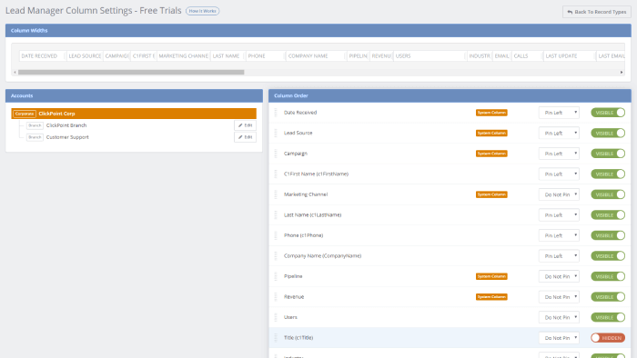Click the LEAD SOURCE width header
637x358 pixels.
[x=85, y=56]
